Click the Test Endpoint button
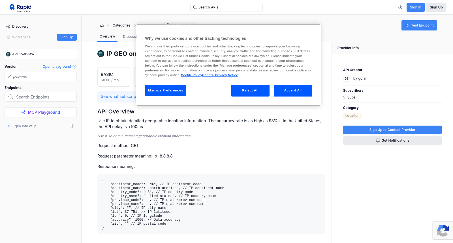The image size is (453, 243). (x=419, y=25)
